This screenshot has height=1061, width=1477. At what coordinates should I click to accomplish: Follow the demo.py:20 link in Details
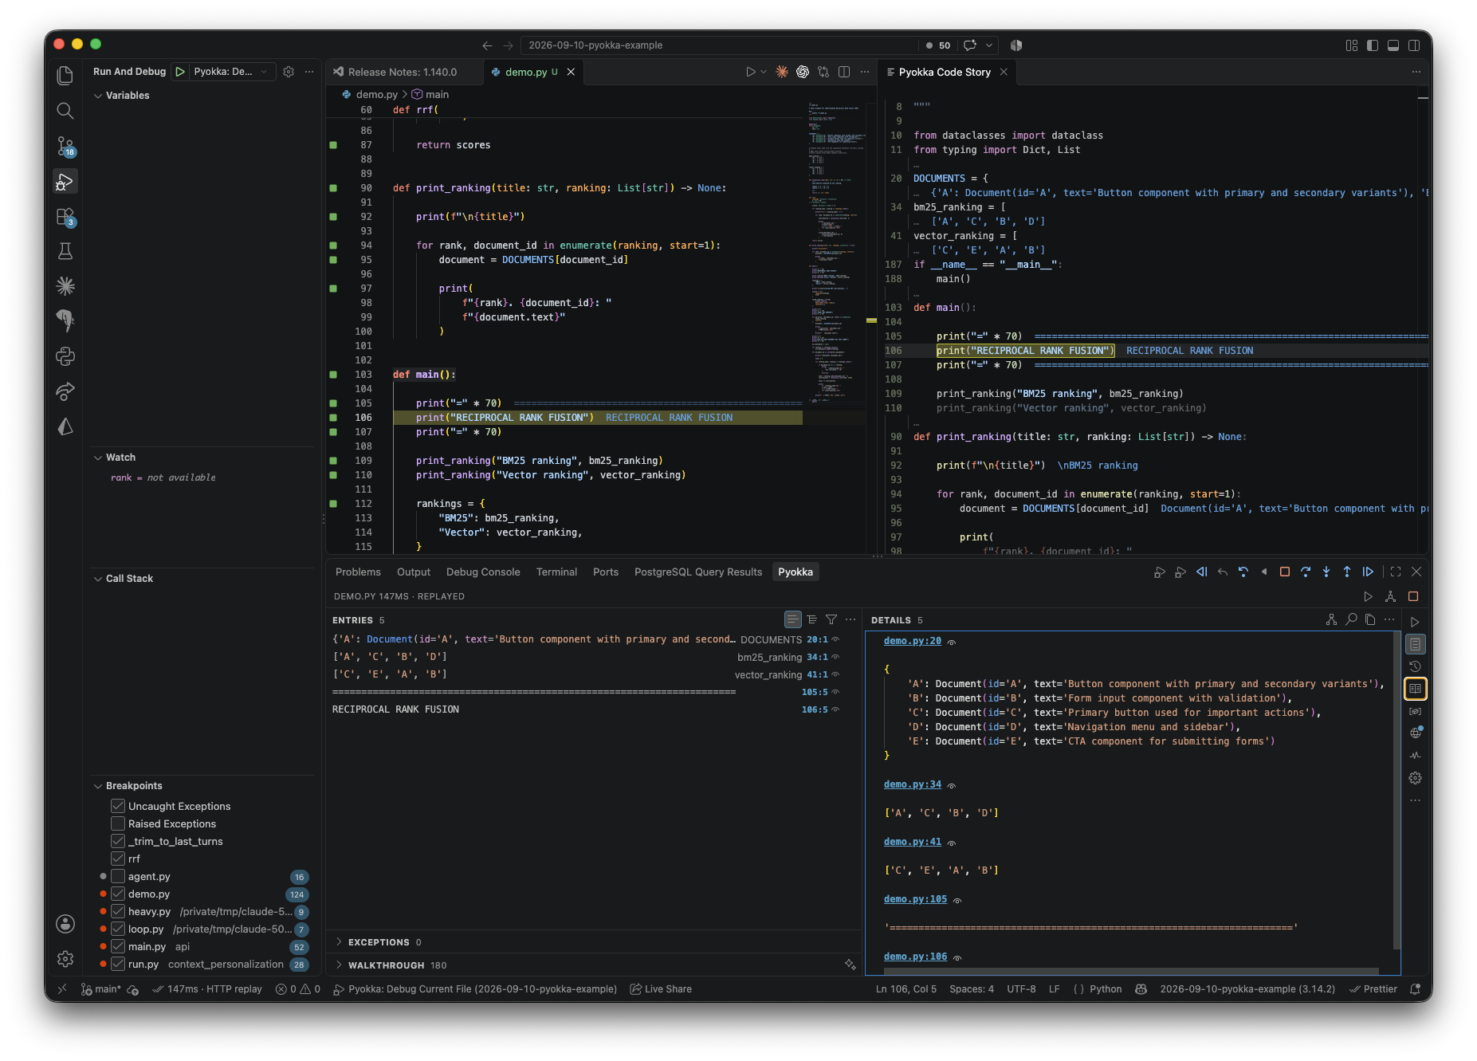pos(913,641)
